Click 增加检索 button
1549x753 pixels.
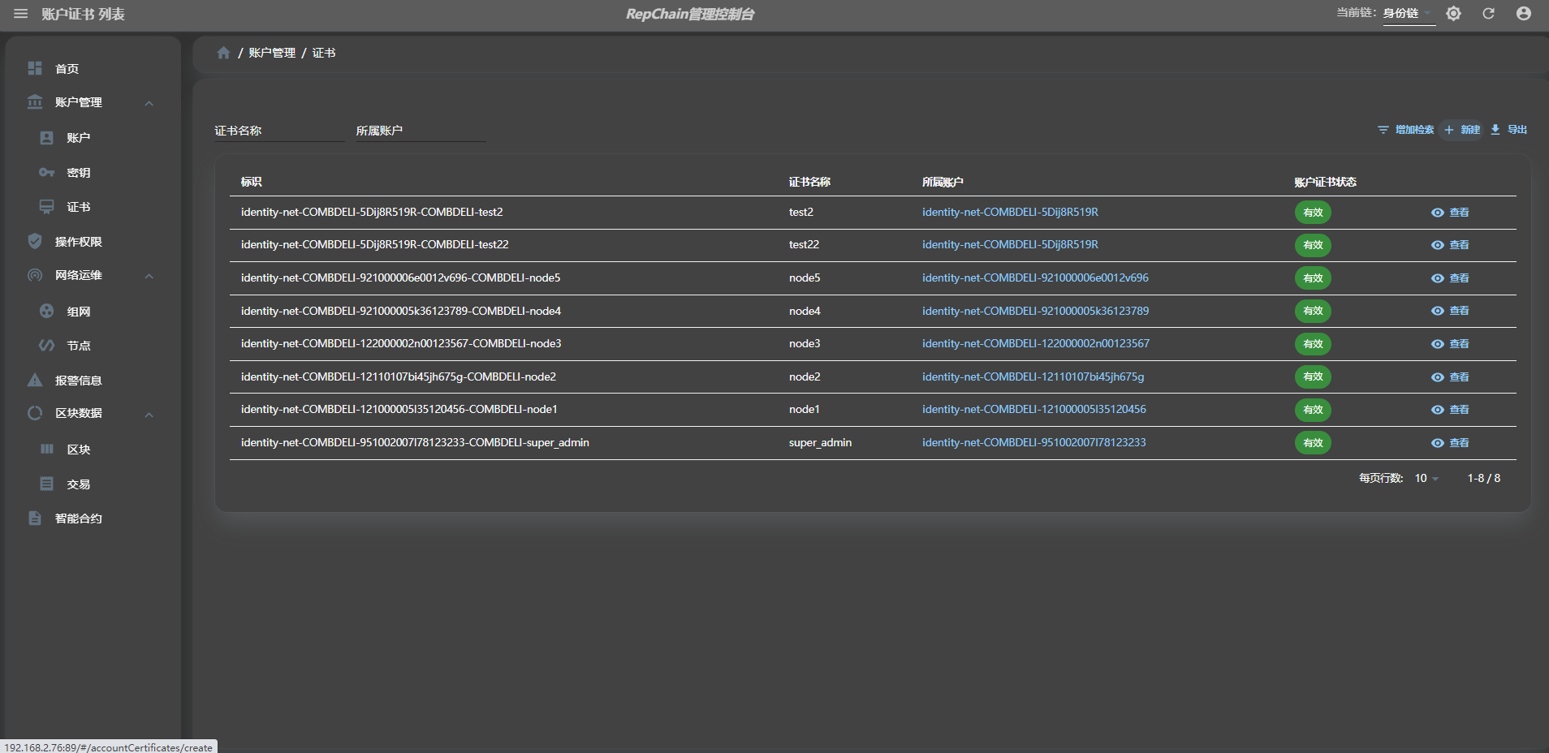(x=1405, y=130)
